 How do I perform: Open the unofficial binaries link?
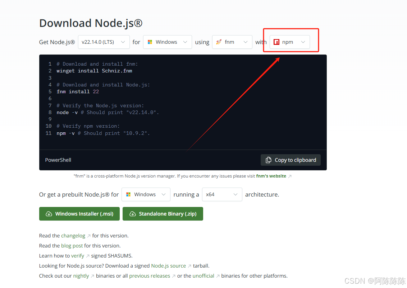coord(203,276)
